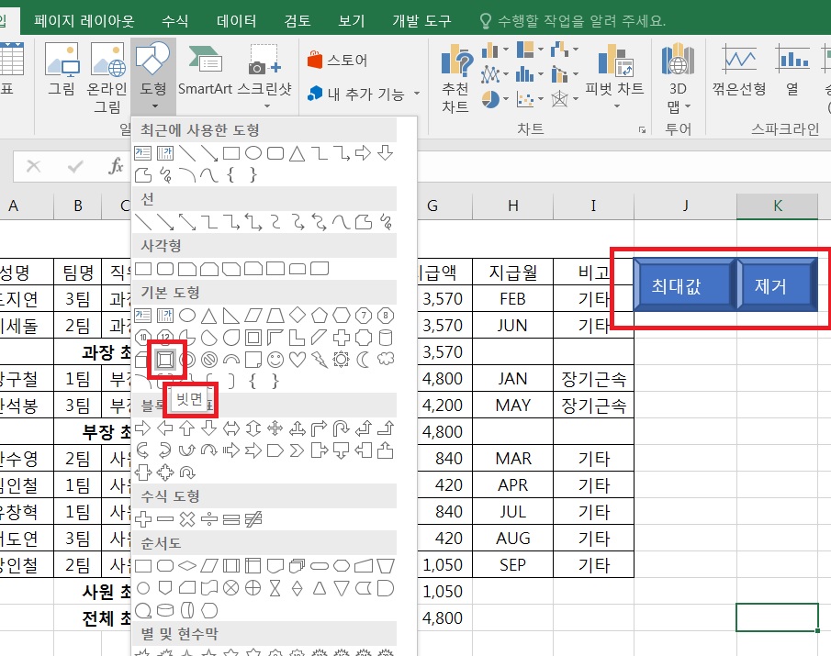
Task: Select the column K header
Action: point(777,206)
